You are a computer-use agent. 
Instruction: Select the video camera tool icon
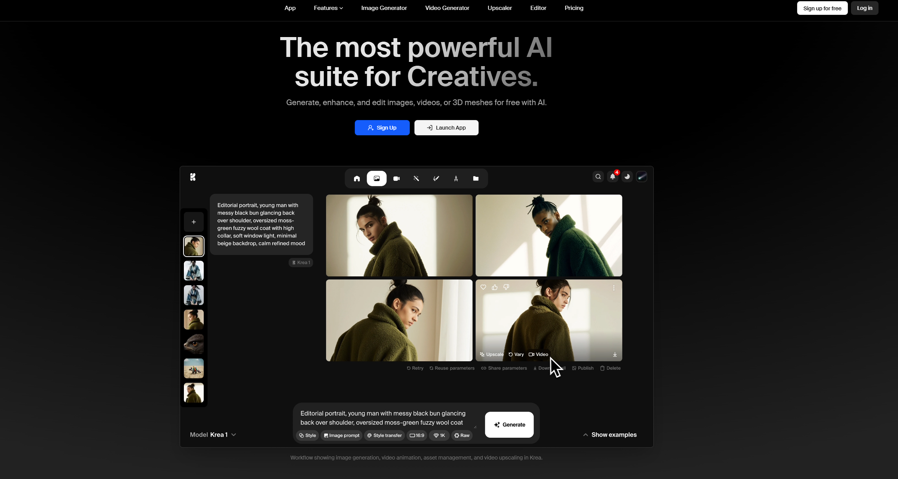pyautogui.click(x=396, y=179)
